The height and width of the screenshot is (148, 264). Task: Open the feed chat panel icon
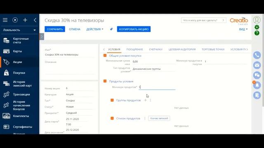[257, 75]
